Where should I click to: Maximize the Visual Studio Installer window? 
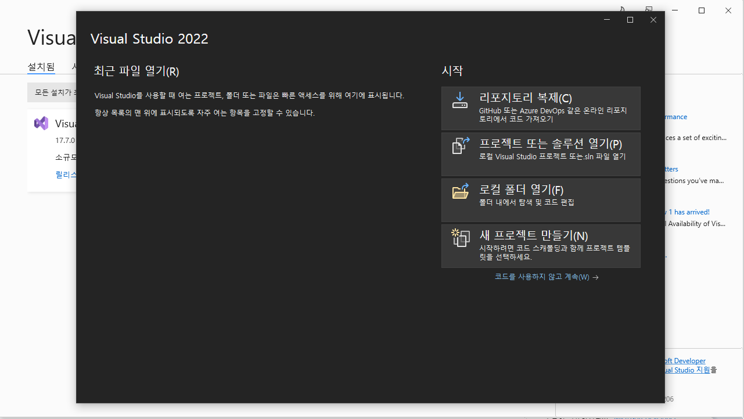pyautogui.click(x=702, y=10)
